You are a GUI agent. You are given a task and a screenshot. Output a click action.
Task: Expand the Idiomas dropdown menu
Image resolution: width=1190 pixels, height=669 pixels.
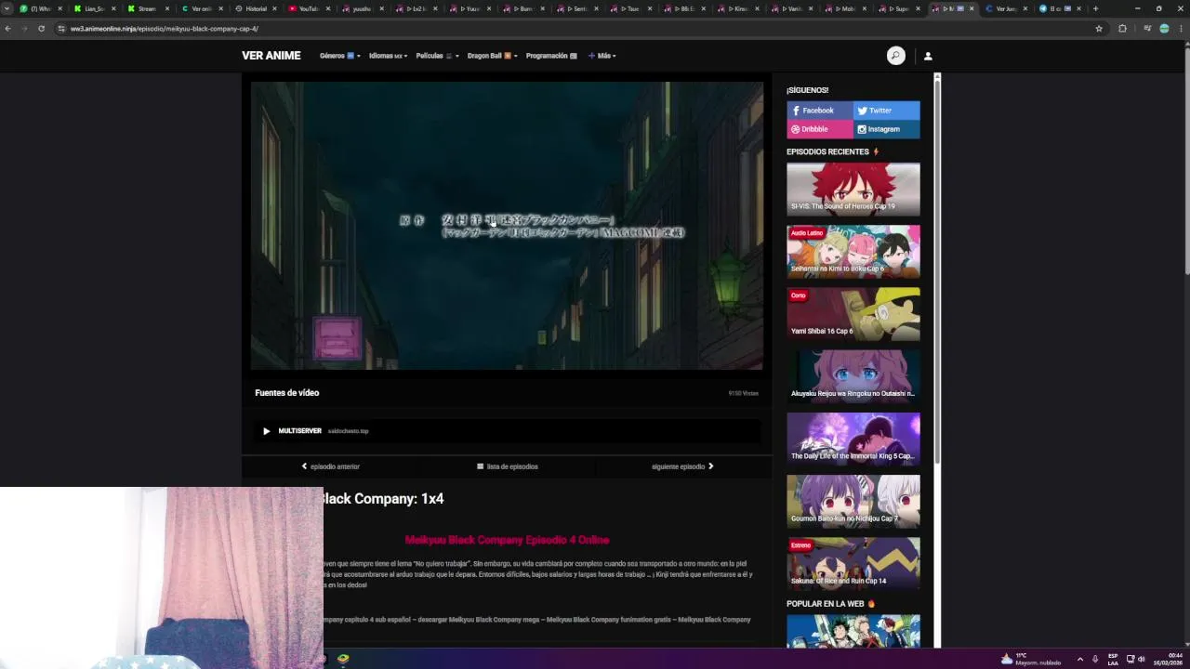(388, 56)
